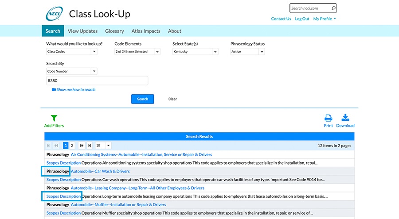Open Scopes Description for Air conditioning systems
This screenshot has width=399, height=219.
tap(63, 163)
